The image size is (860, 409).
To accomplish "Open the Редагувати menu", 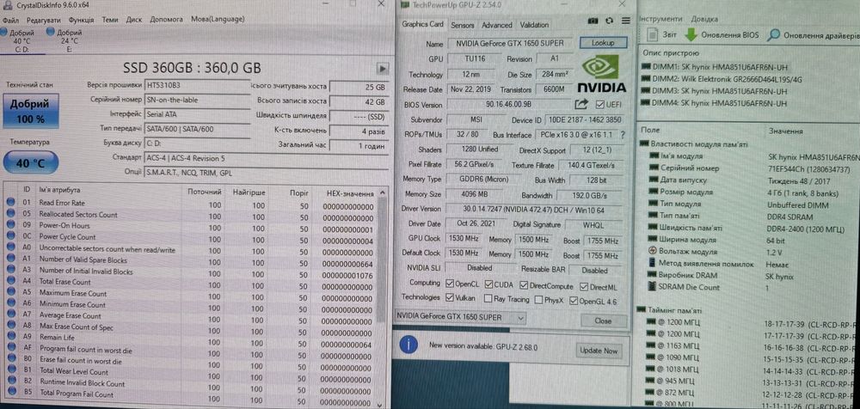I will (x=43, y=19).
